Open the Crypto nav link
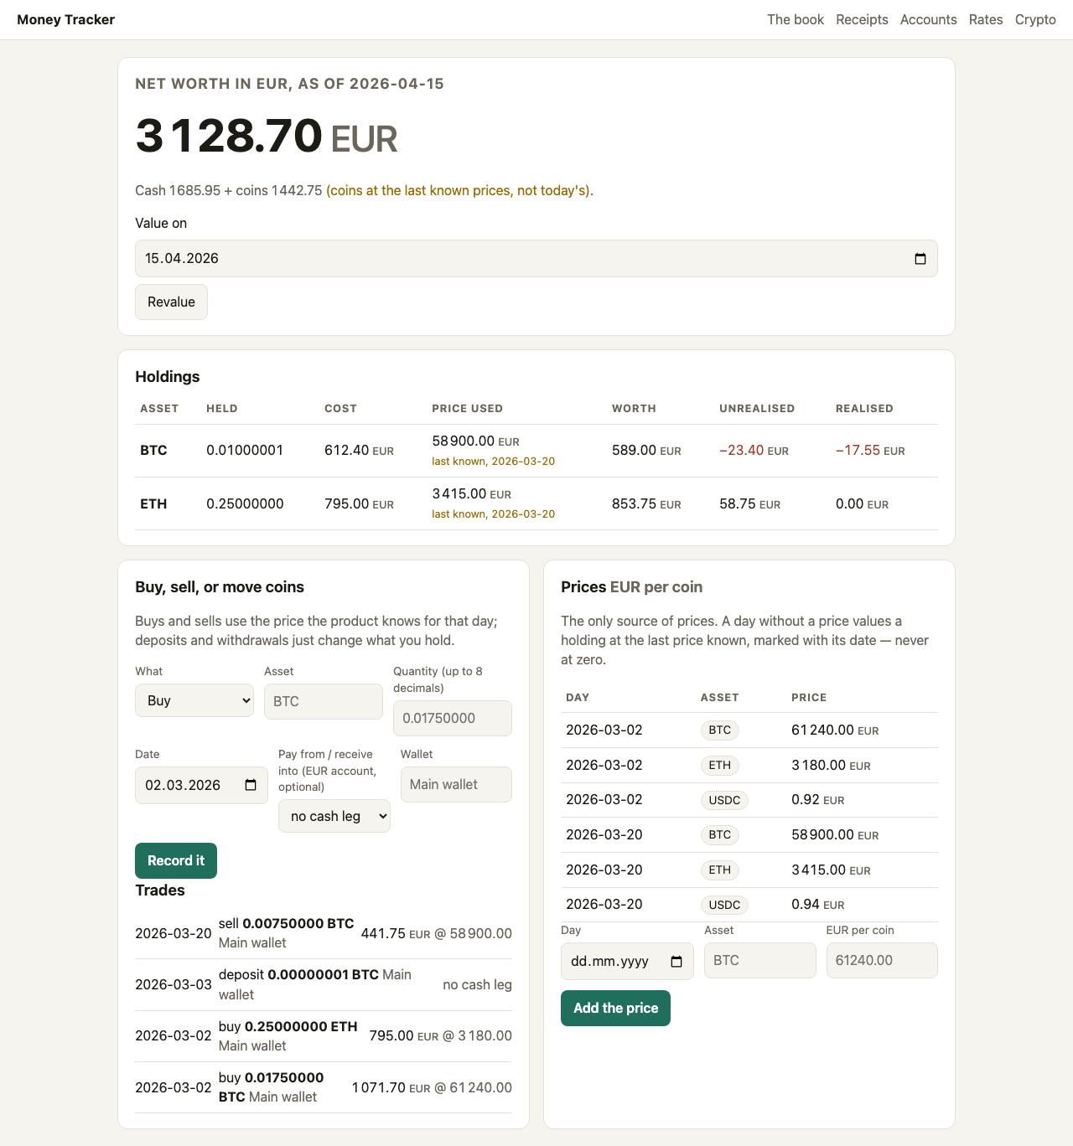The width and height of the screenshot is (1073, 1146). click(1035, 19)
